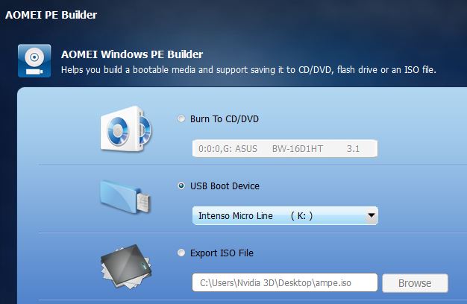Select the USB Boot Device radio button
467x304 pixels.
[181, 186]
